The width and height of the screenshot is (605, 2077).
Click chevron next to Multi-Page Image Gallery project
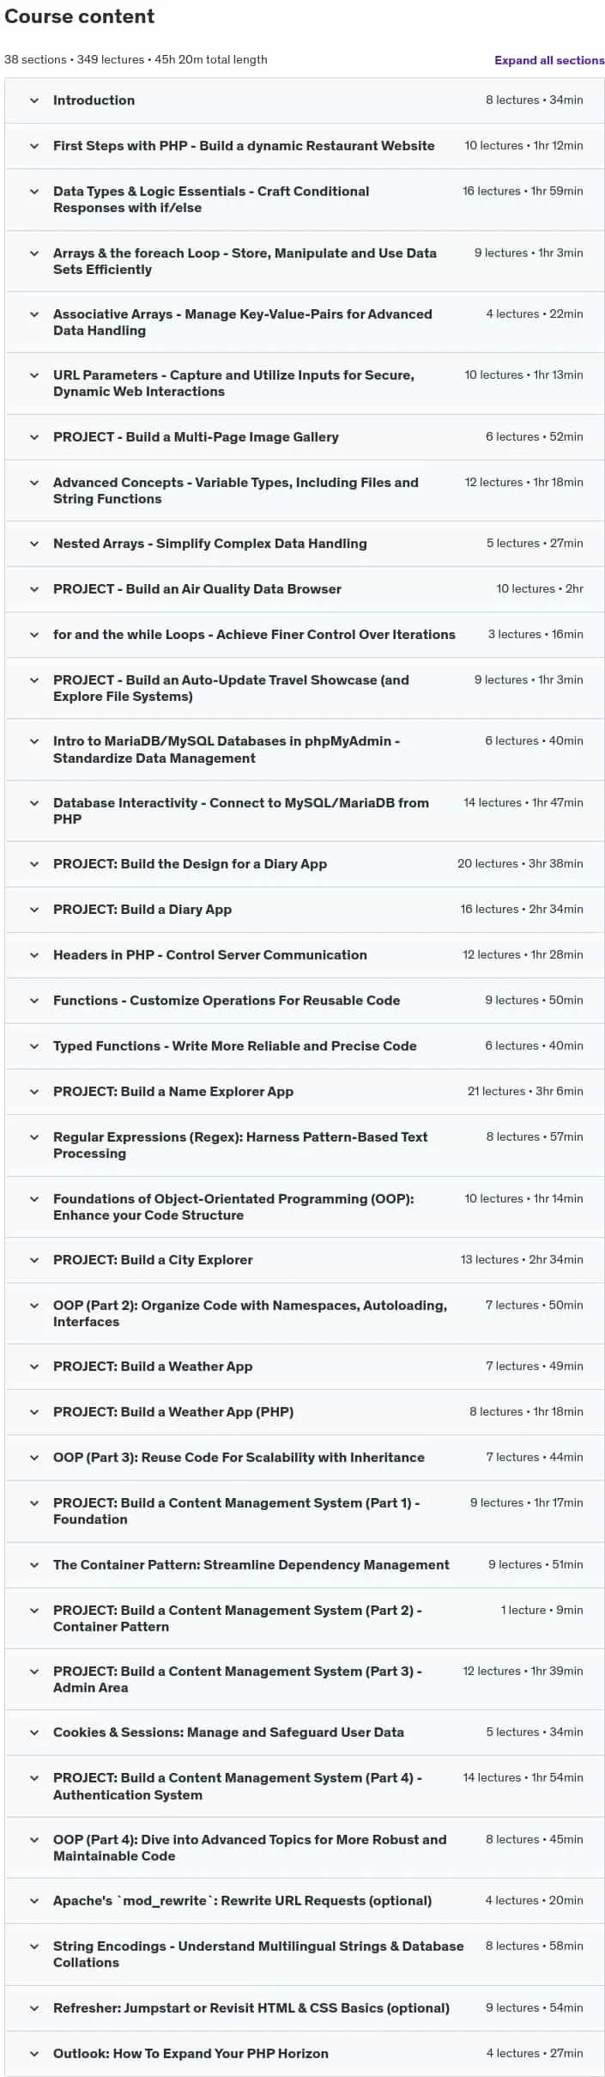coord(34,437)
